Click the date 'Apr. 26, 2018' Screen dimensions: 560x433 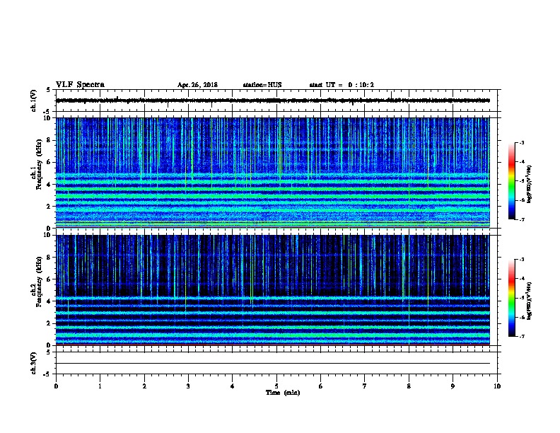tap(197, 85)
